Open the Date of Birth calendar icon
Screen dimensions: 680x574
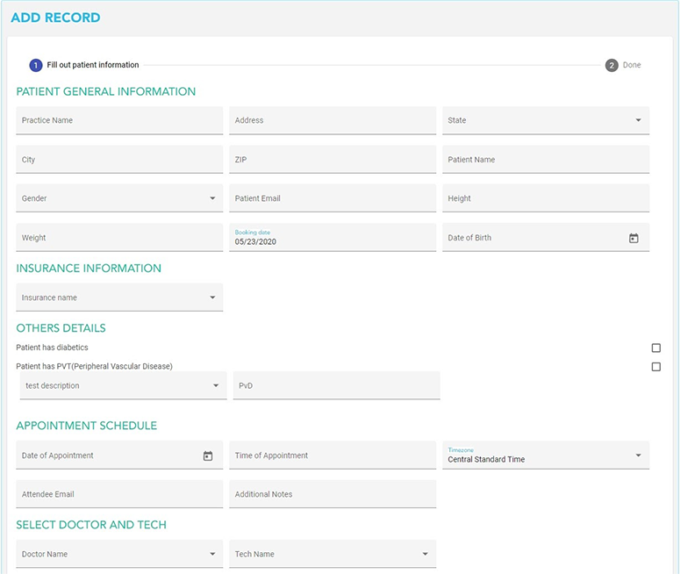(633, 238)
